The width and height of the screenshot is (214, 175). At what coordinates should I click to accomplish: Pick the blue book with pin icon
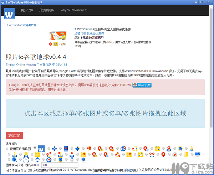click(66, 149)
